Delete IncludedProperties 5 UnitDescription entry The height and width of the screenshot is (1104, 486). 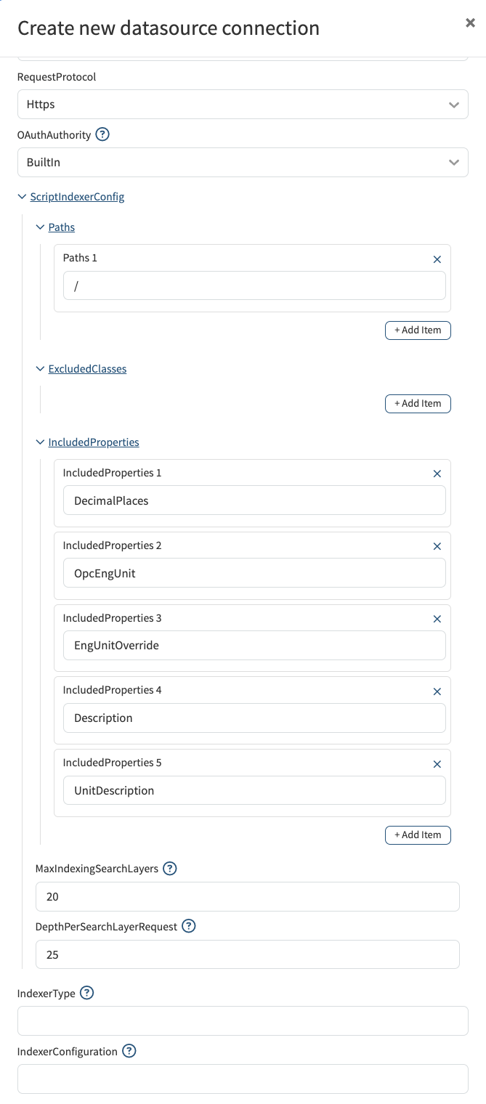tap(437, 764)
